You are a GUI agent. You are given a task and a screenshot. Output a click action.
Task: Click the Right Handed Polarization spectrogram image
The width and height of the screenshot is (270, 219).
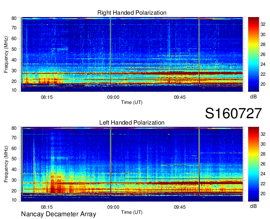[x=132, y=54]
